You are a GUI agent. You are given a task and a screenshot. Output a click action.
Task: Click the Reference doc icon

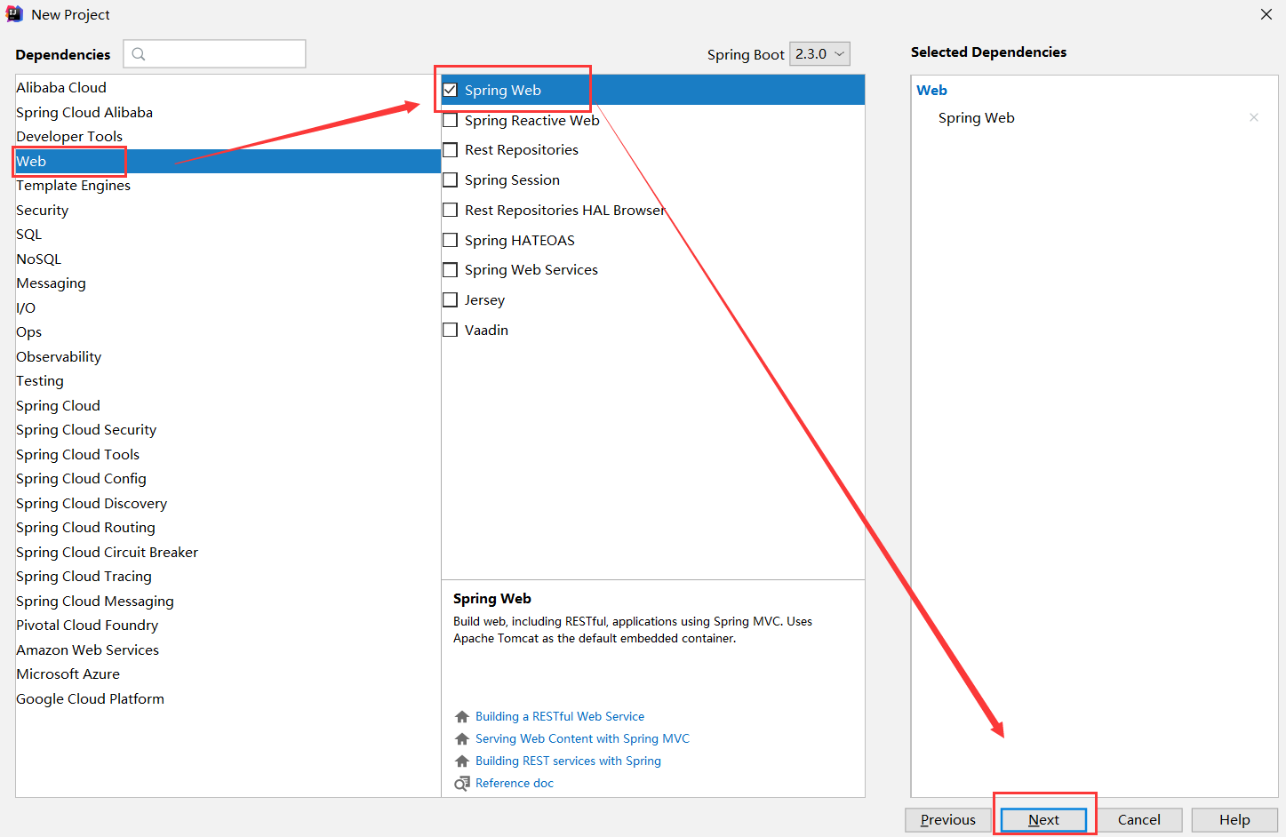(x=462, y=783)
